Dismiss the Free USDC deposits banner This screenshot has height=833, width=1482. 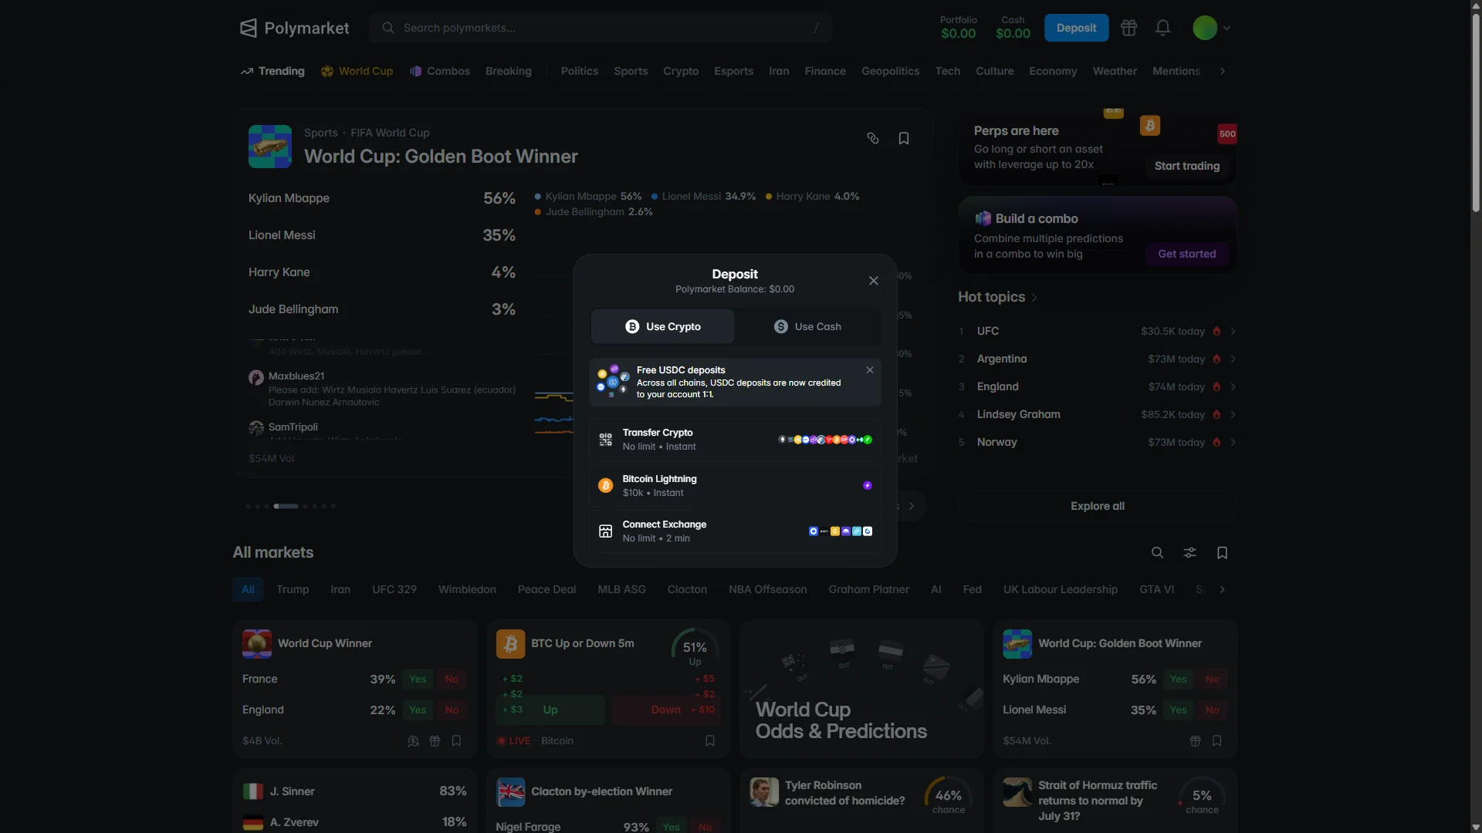(x=870, y=370)
